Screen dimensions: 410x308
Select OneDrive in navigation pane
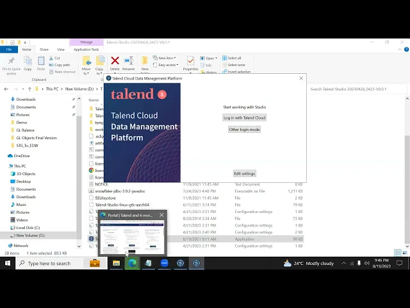point(21,155)
